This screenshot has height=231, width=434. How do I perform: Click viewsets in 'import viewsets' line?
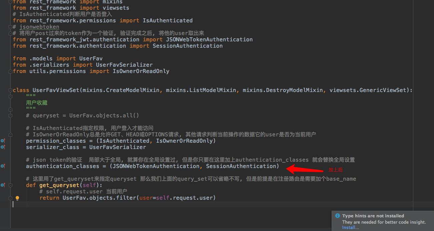[116, 8]
